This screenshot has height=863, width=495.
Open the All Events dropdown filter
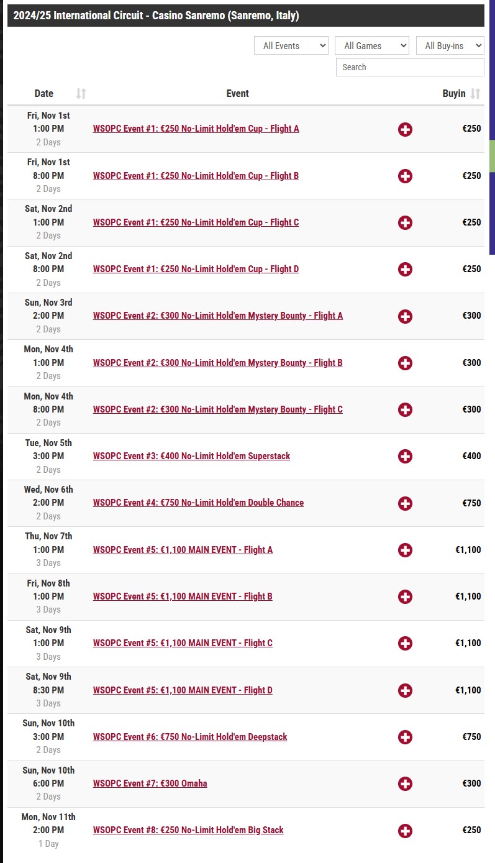(x=291, y=45)
